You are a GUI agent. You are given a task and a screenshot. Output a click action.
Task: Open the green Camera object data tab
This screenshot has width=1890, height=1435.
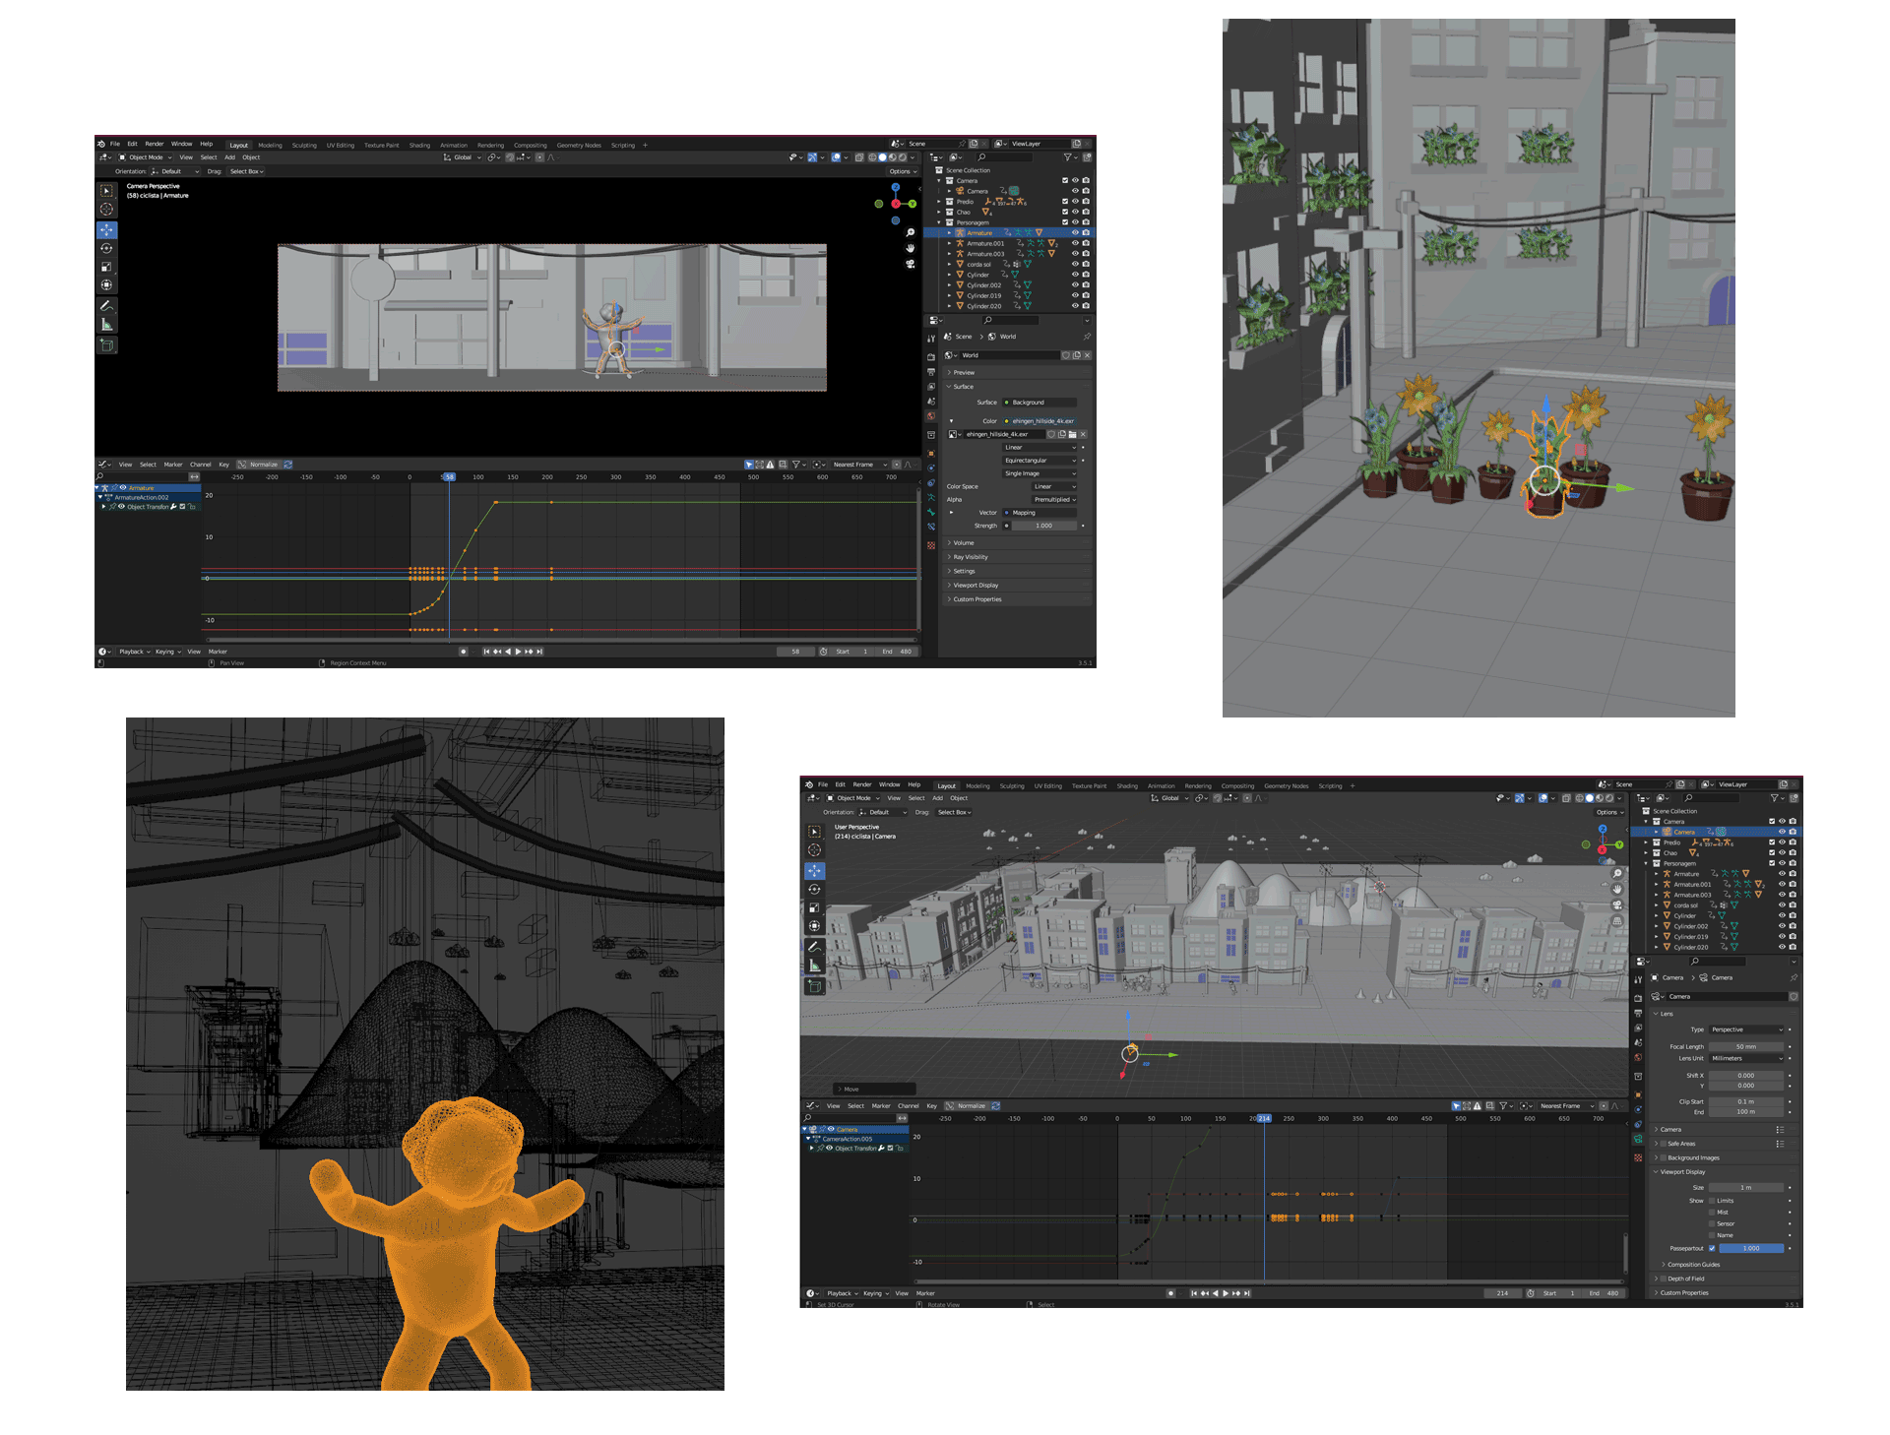point(1638,1139)
